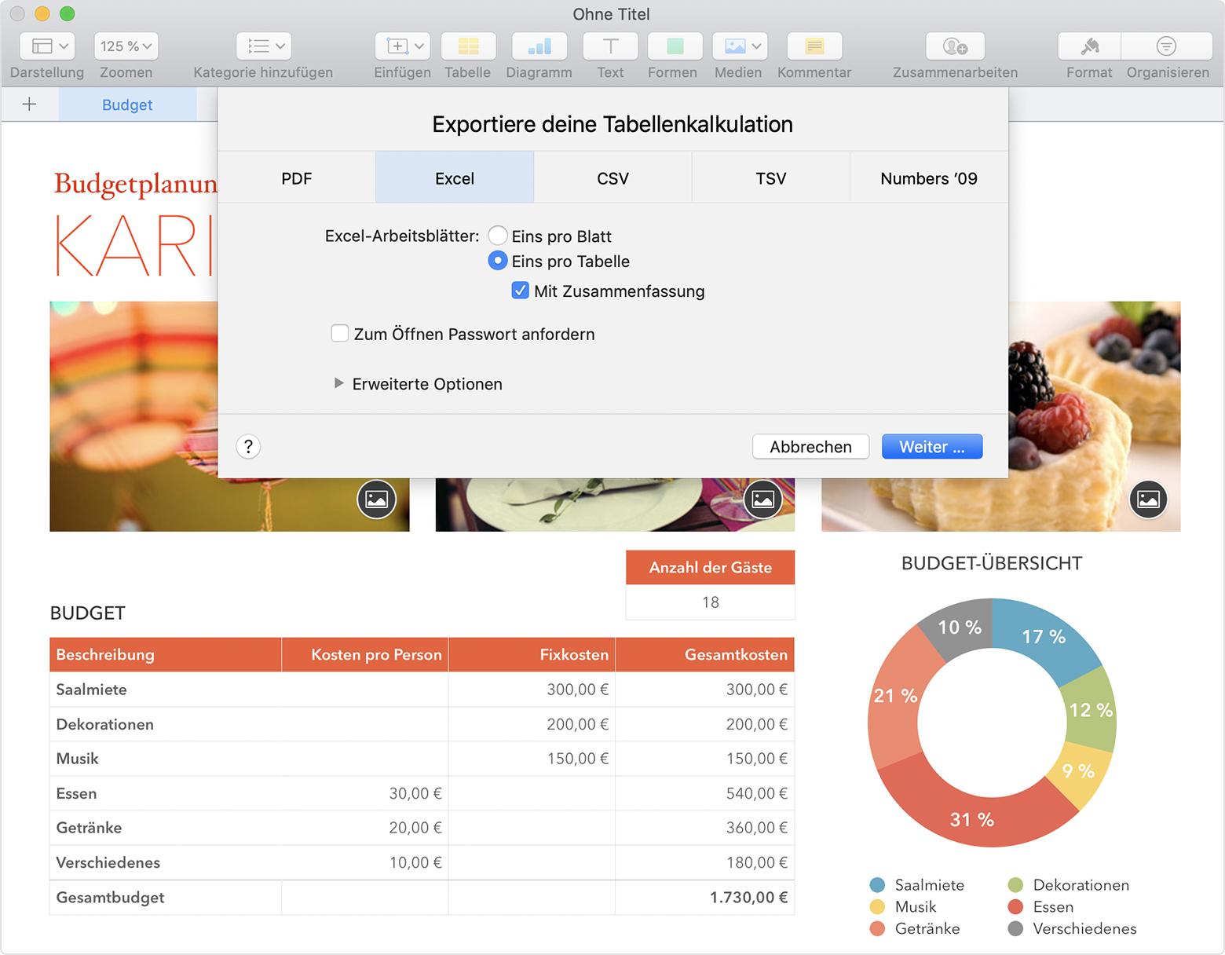Switch to PDF export tab
Screen dimensions: 1225x955
[x=297, y=178]
